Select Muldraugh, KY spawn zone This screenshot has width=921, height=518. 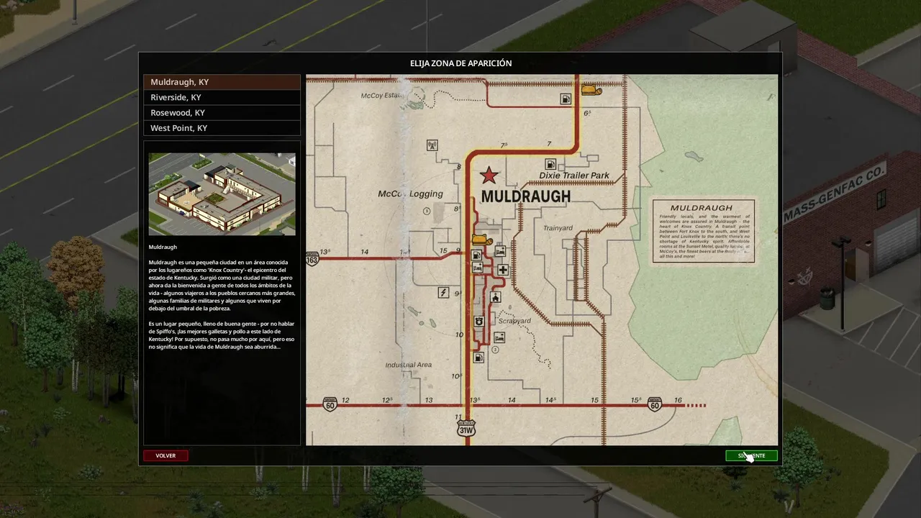tap(222, 82)
